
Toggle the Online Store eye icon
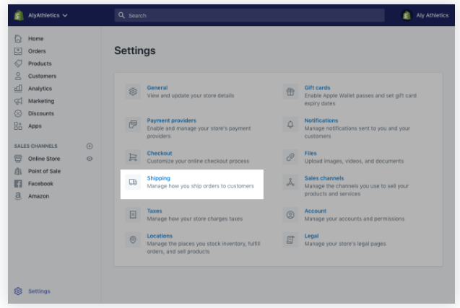[90, 159]
